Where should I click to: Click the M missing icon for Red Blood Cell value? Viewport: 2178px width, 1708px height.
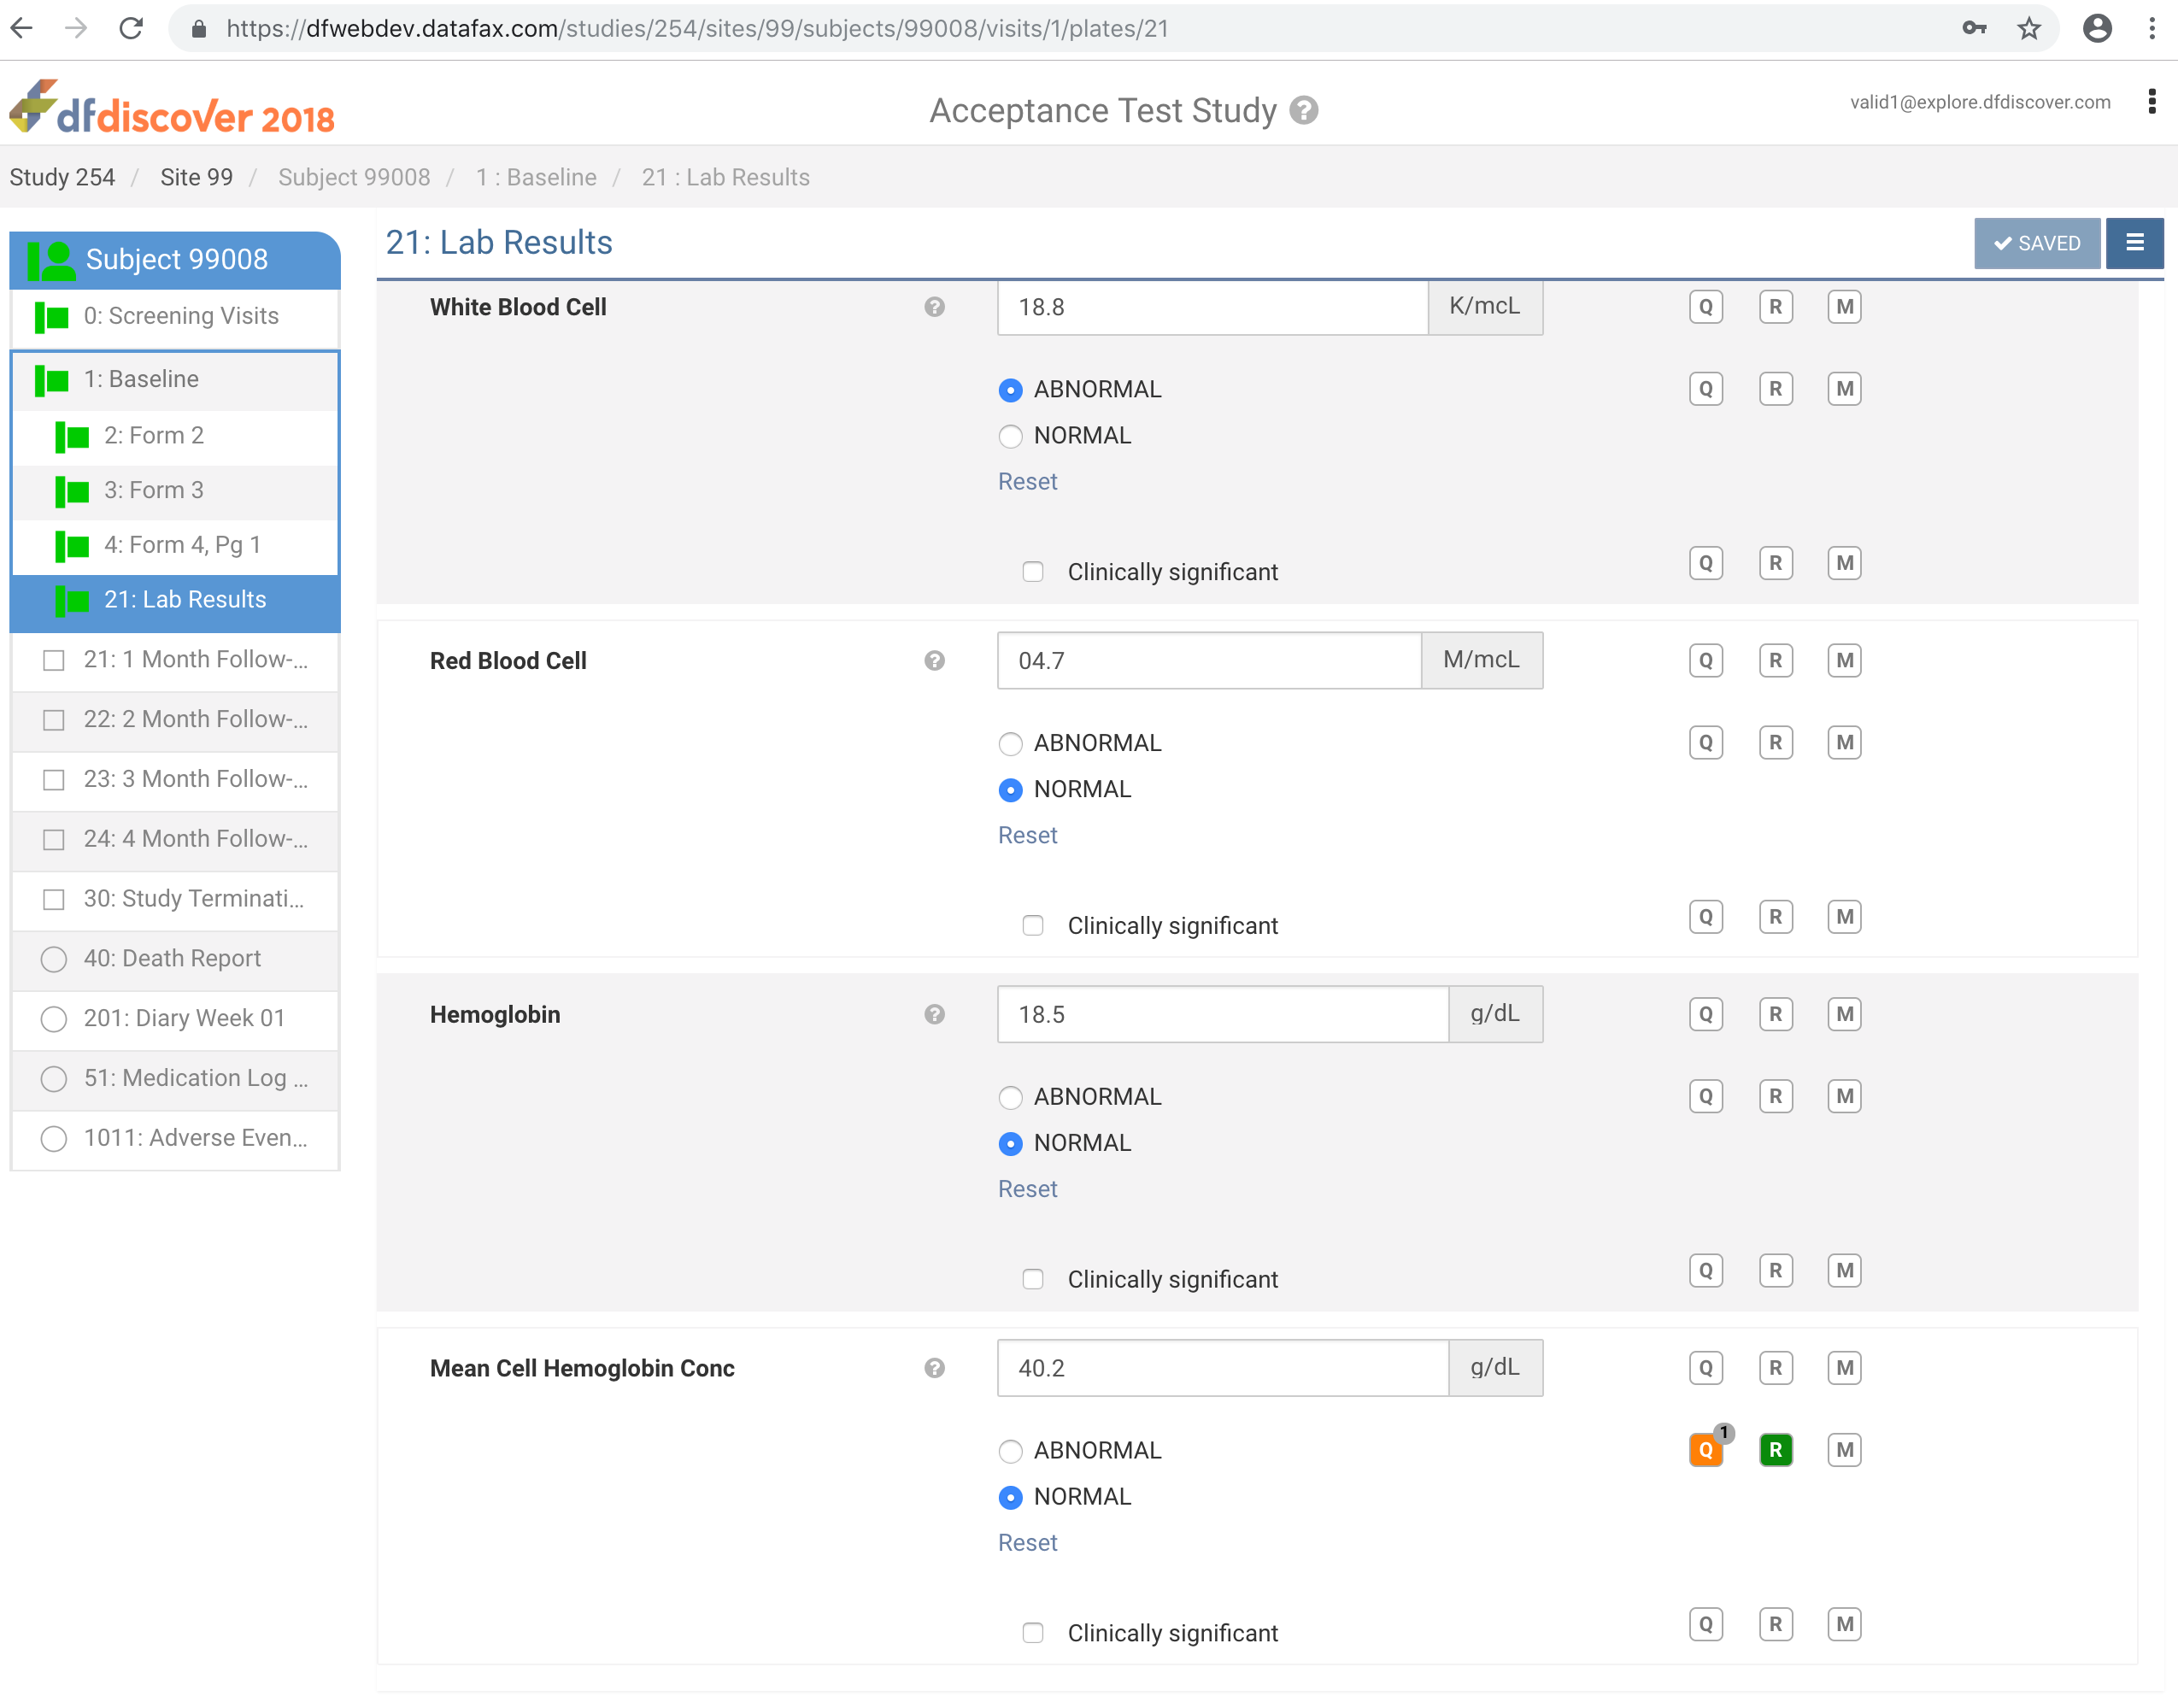click(1844, 660)
